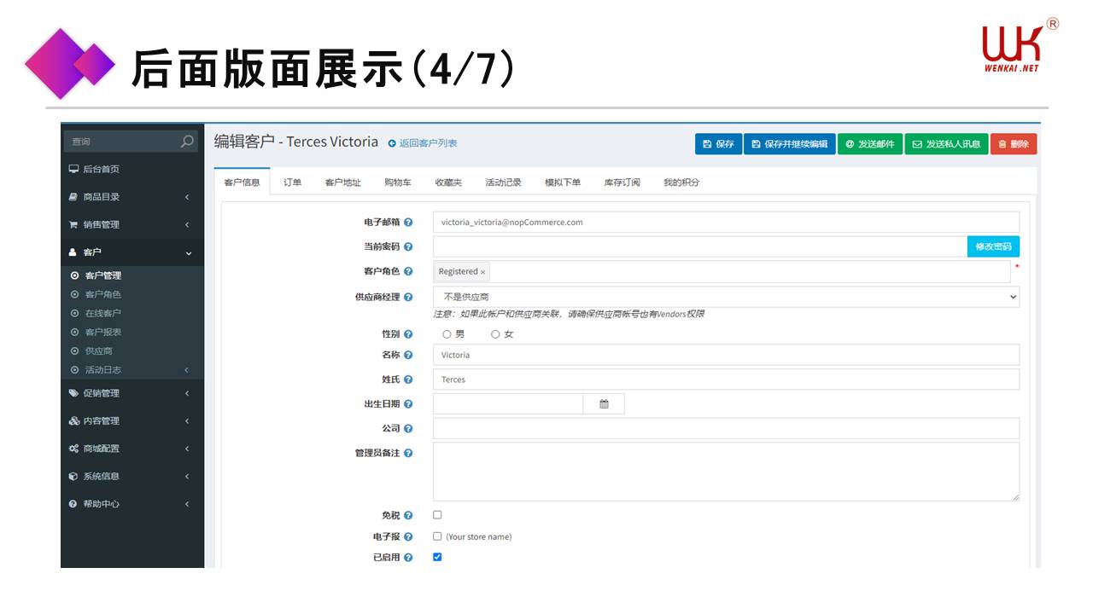Viewport: 1093px width, 614px height.
Task: Switch to the 库存订阅 tab
Action: (x=622, y=182)
